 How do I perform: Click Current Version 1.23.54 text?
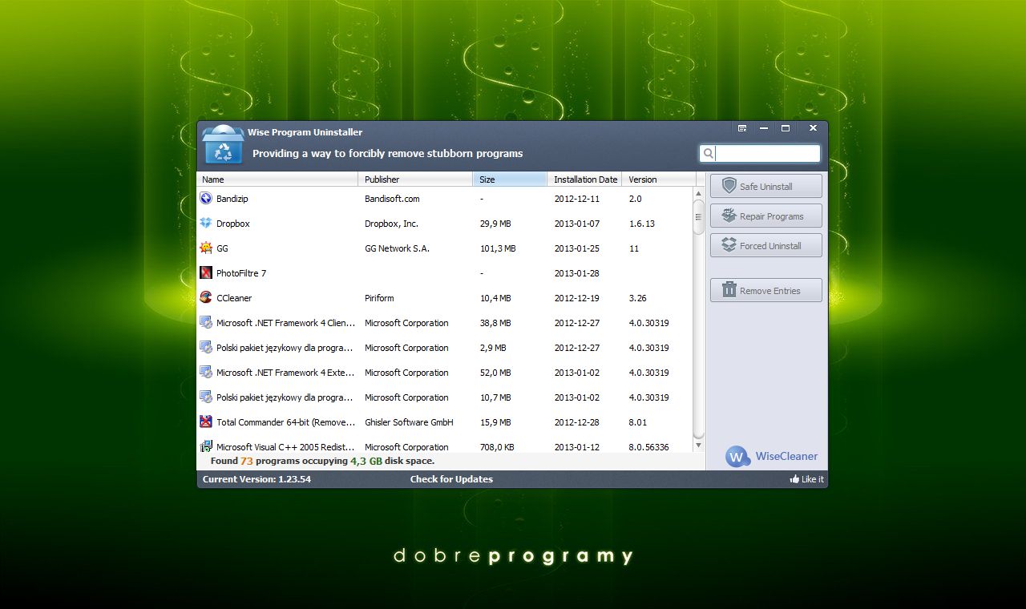(x=256, y=479)
